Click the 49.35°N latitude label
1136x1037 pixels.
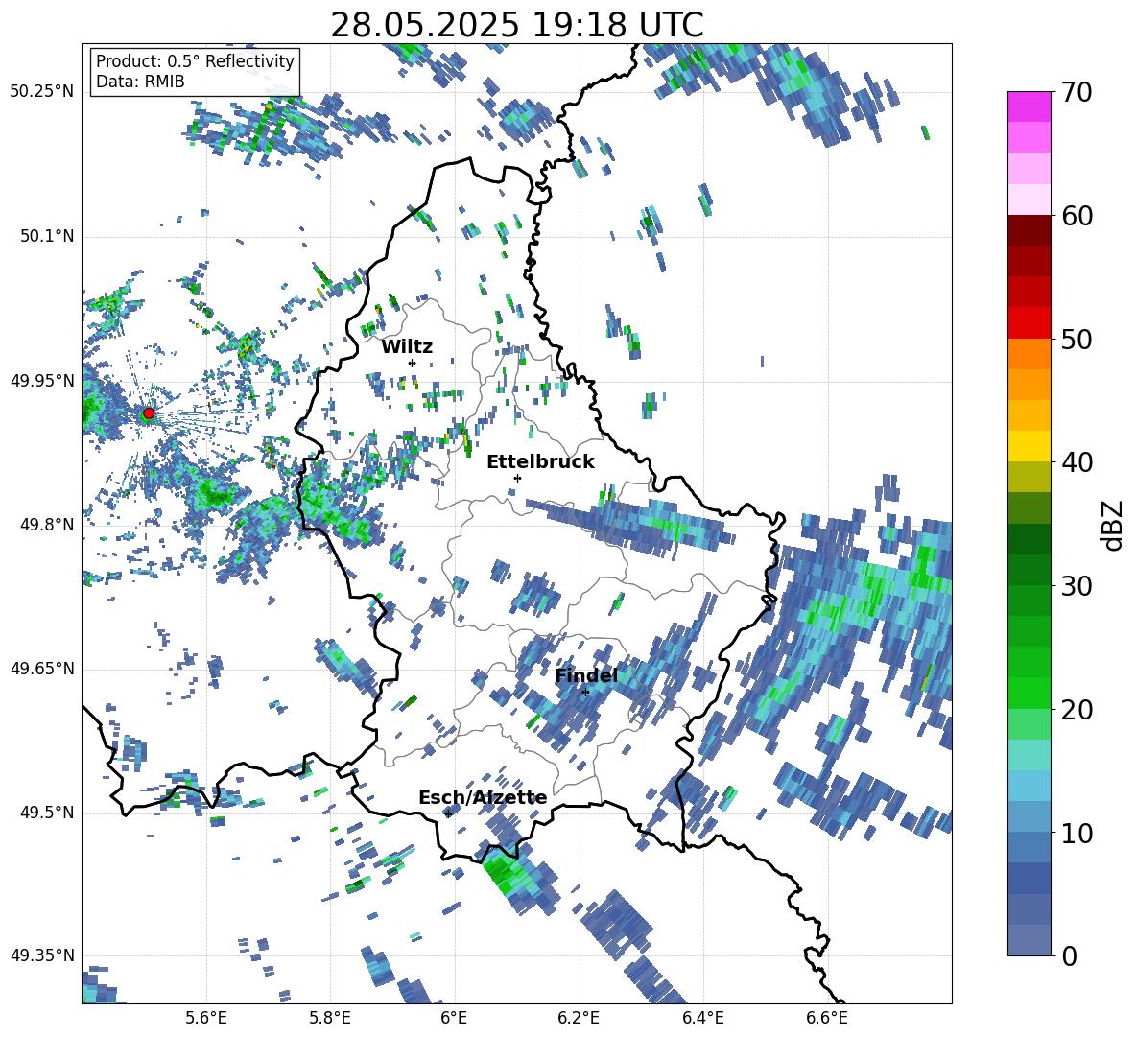tap(42, 955)
